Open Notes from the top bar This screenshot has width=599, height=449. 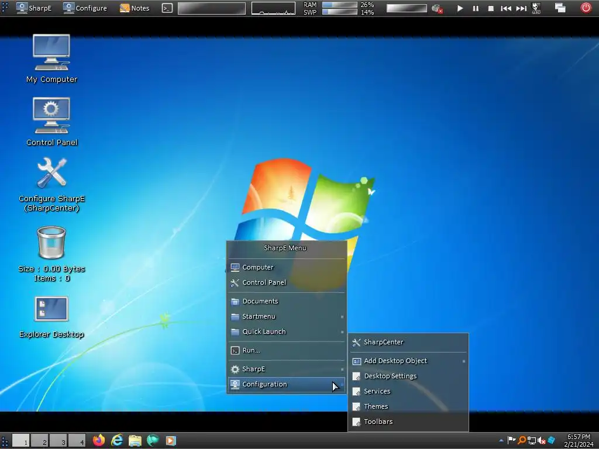point(135,8)
